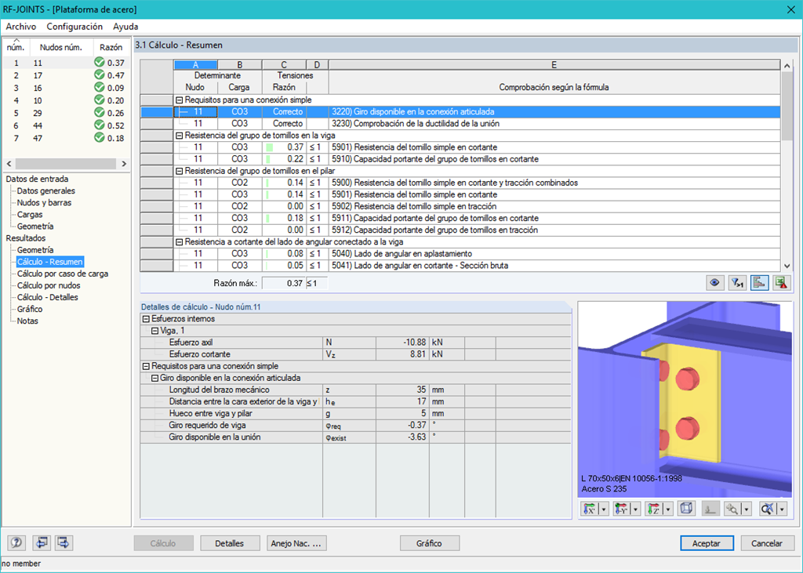Image resolution: width=803 pixels, height=573 pixels.
Task: Open 'Cálculo por nudos' results page
Action: click(49, 285)
